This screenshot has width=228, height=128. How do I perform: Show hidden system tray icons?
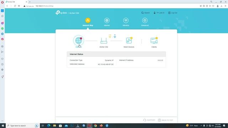coord(201,126)
